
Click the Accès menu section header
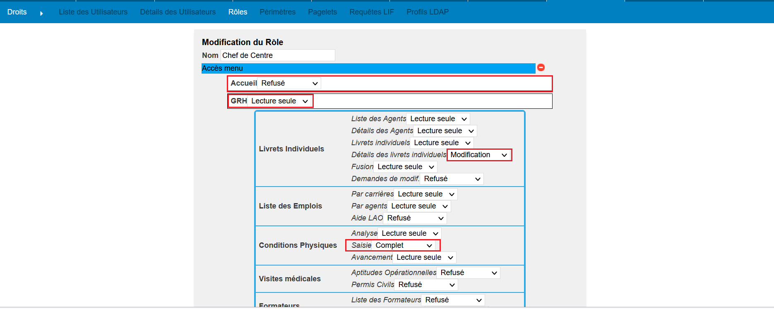tap(368, 68)
